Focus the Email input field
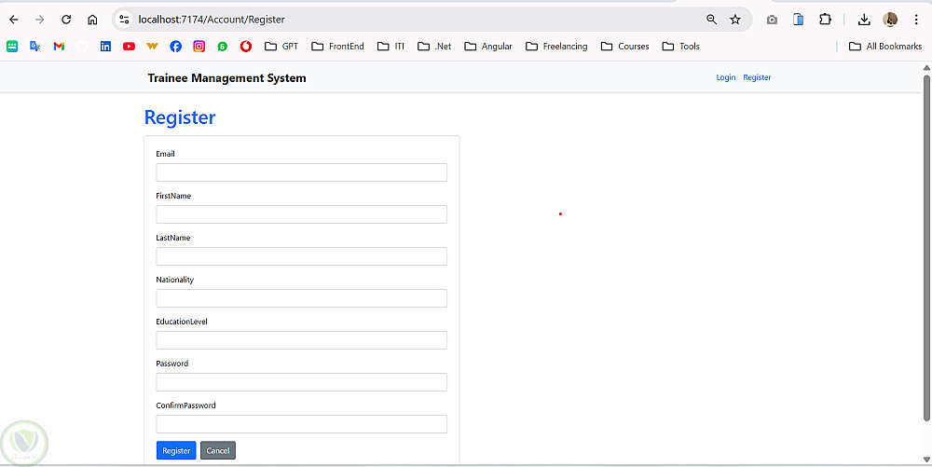This screenshot has width=932, height=467. point(301,172)
